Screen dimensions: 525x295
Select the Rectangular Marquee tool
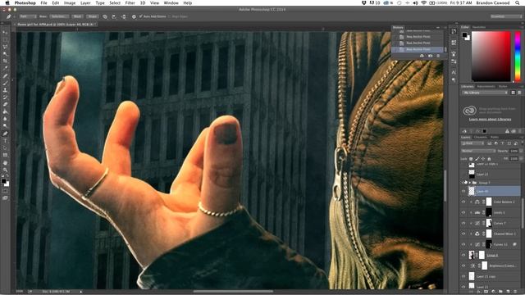click(5, 40)
